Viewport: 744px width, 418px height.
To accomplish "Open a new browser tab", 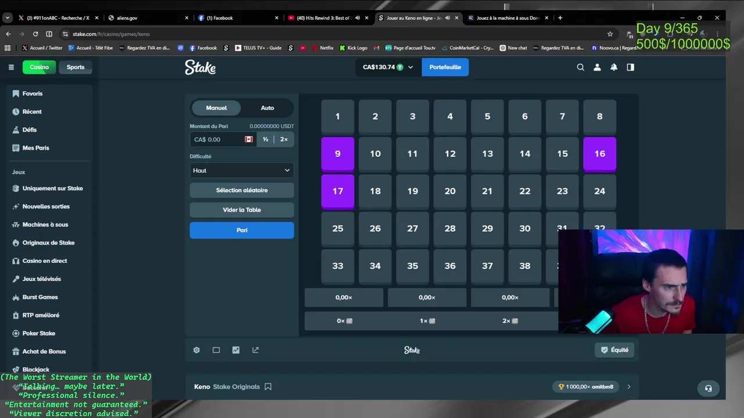I will 560,18.
